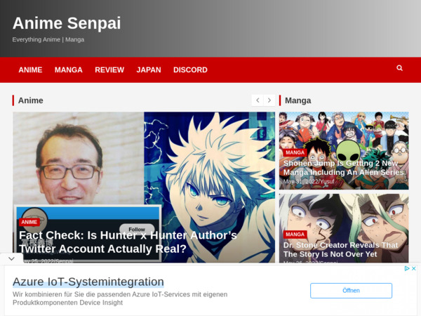Screen dimensions: 421x316
Task: Click 'Everything Anime | Manga' tagline
Action: coord(48,39)
